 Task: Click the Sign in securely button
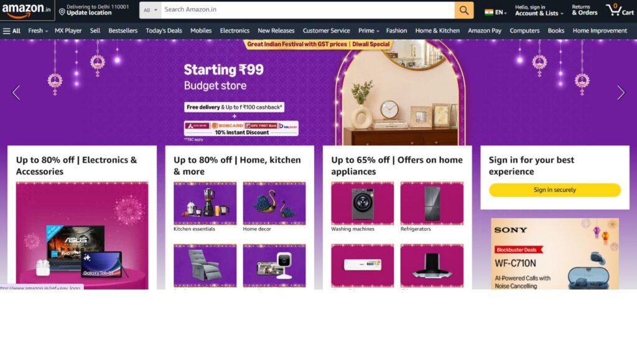coord(554,190)
